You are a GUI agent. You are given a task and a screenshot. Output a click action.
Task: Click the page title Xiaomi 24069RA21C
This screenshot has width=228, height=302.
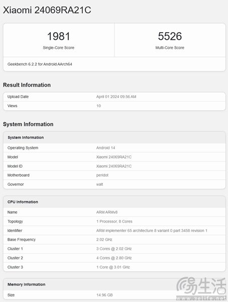pos(47,10)
